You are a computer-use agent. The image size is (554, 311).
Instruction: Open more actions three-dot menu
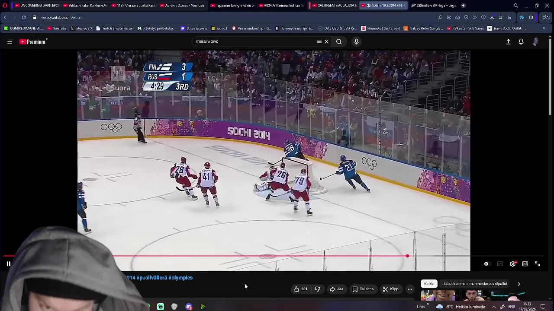[410, 289]
